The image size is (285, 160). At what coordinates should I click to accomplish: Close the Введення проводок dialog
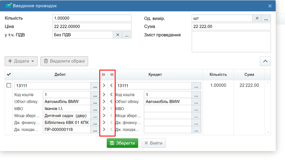270,6
